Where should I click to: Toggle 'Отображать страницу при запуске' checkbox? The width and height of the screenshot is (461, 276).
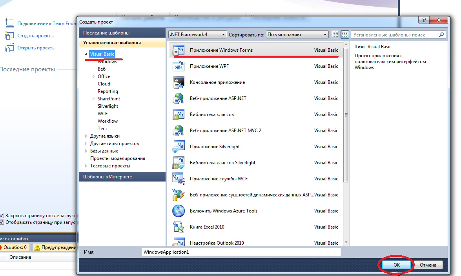click(x=2, y=222)
